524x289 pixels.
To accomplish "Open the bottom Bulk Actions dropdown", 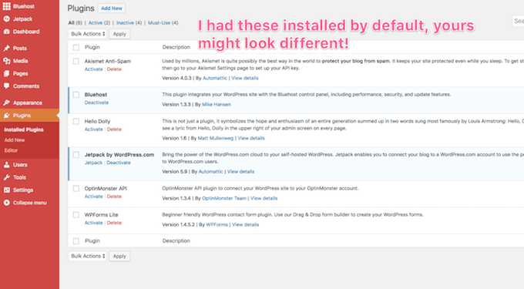I will pos(88,256).
